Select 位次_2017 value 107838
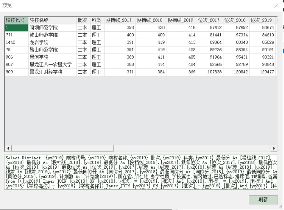 click(210, 72)
